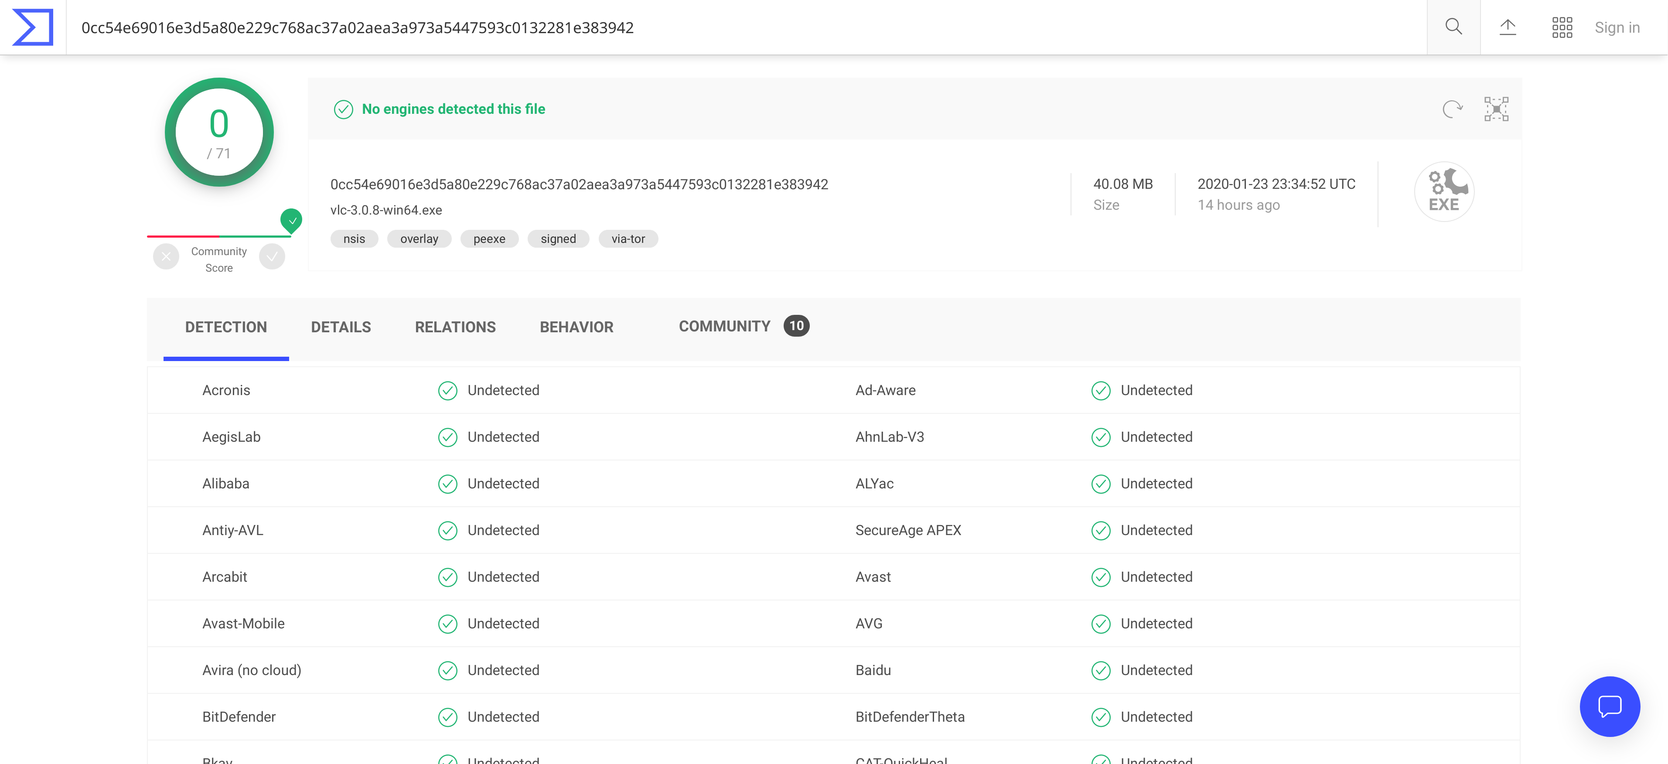This screenshot has width=1668, height=764.
Task: Click the check icon in the AegisLab row
Action: [447, 438]
